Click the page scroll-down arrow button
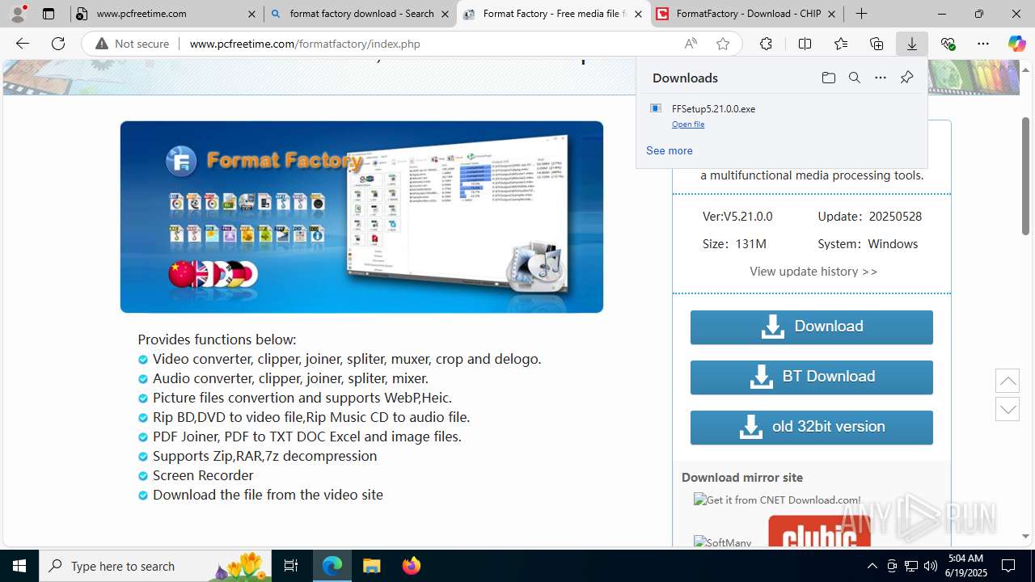The height and width of the screenshot is (582, 1035). point(1008,409)
